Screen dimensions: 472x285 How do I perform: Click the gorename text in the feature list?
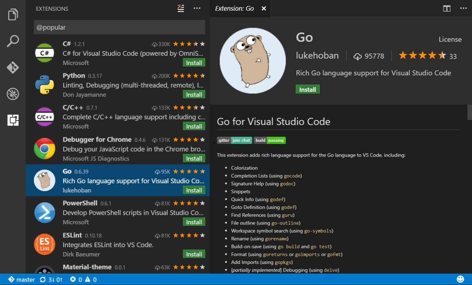pos(276,239)
